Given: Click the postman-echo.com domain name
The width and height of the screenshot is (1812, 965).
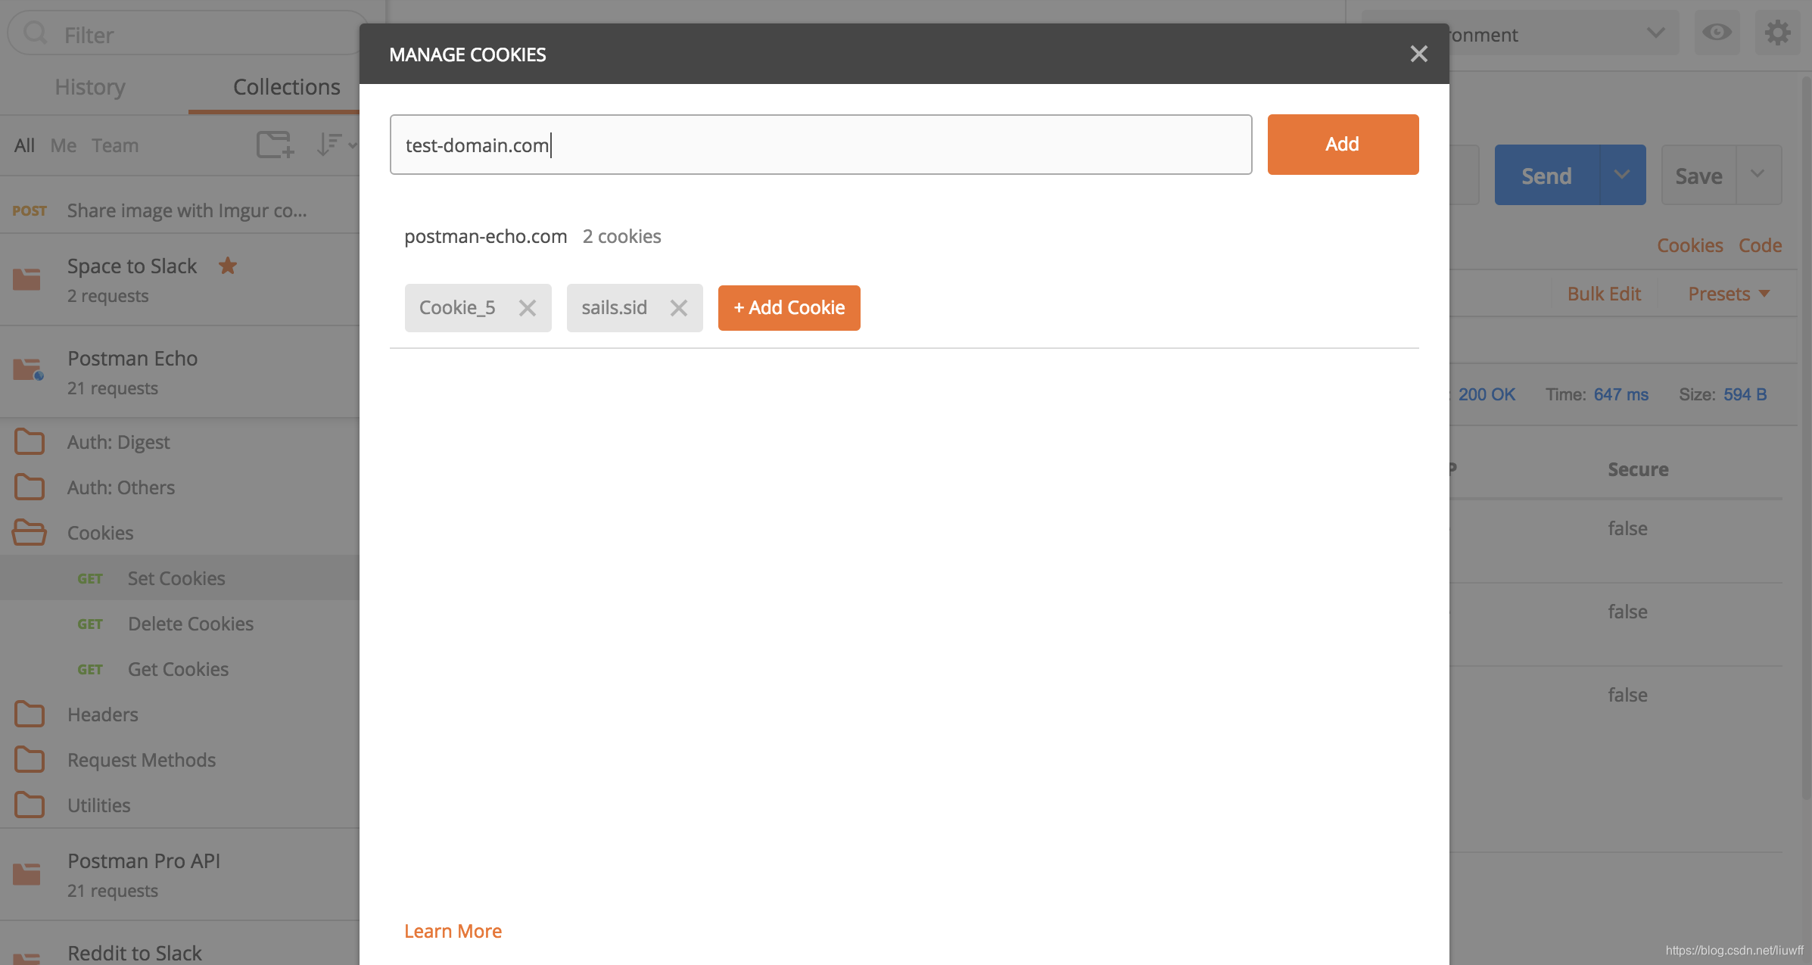Looking at the screenshot, I should 485,236.
